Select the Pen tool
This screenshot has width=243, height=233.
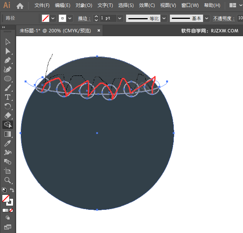pos(8,60)
